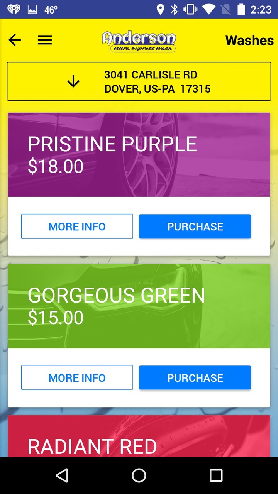The width and height of the screenshot is (278, 494).
Task: Expand the location down-arrow icon
Action: (73, 81)
